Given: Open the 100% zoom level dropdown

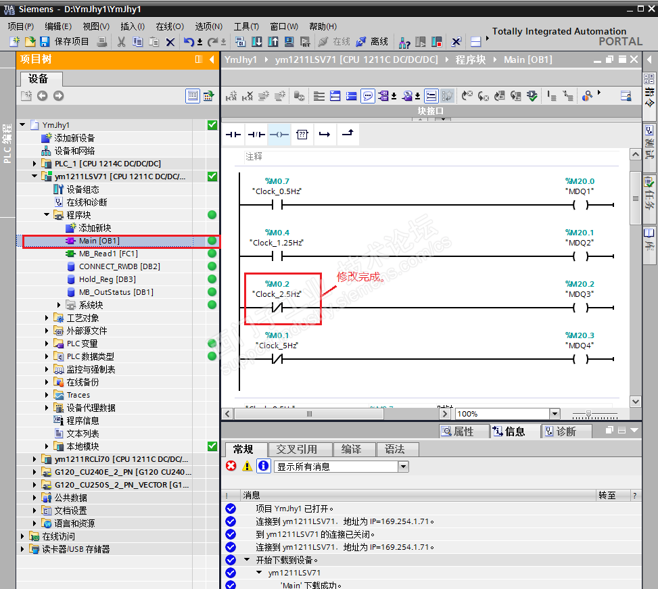Looking at the screenshot, I should click(555, 414).
